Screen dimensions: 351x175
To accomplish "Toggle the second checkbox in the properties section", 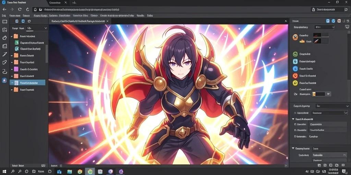I will [x=295, y=130].
